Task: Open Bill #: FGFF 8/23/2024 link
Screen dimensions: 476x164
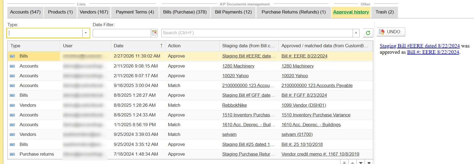Action: click(304, 95)
